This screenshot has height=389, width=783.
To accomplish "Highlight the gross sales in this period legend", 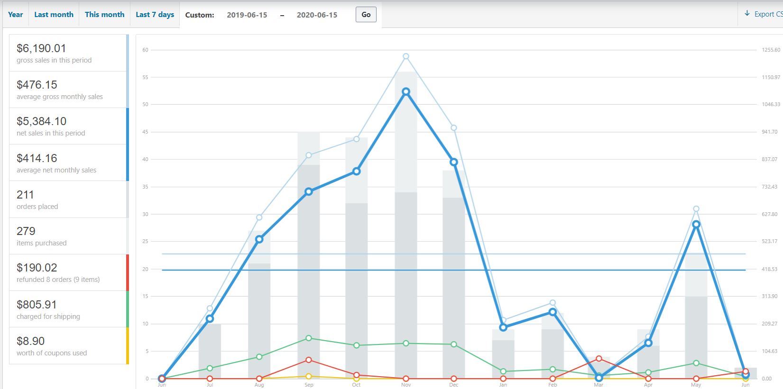I will (68, 53).
